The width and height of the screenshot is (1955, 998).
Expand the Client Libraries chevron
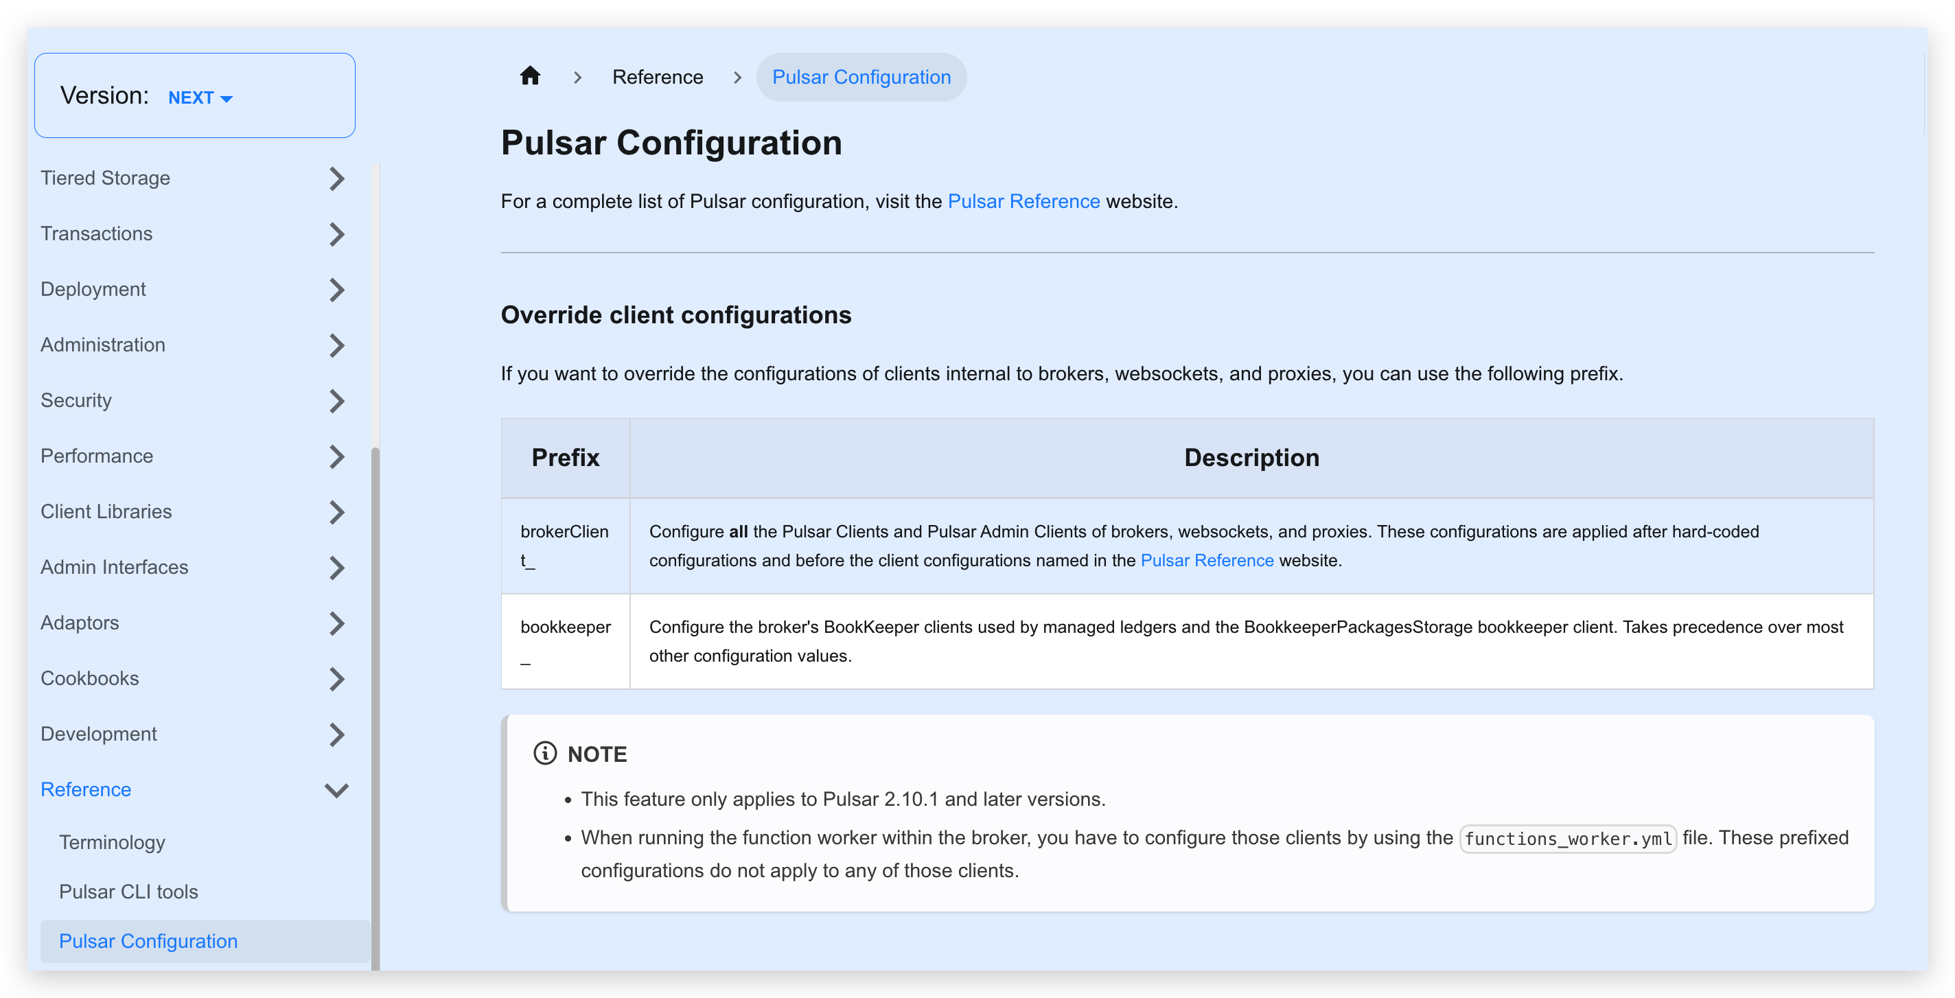click(x=337, y=512)
